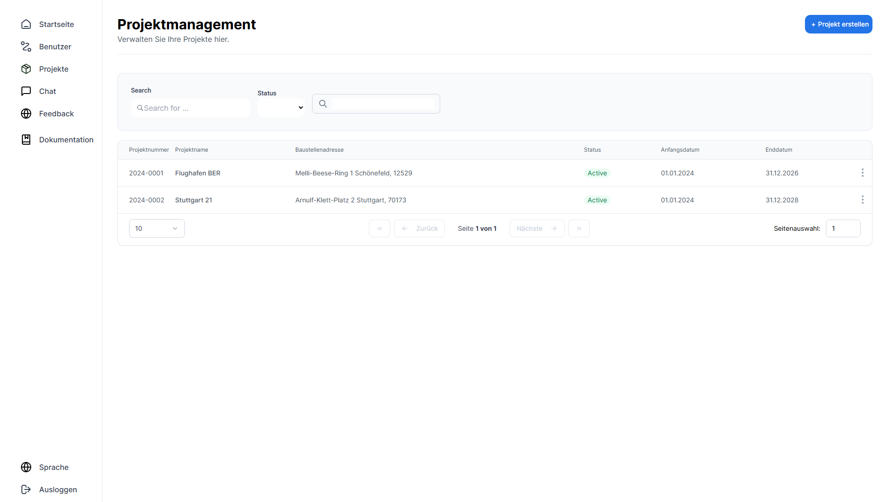Open Benutzer via its sidebar icon
886x502 pixels.
click(26, 47)
